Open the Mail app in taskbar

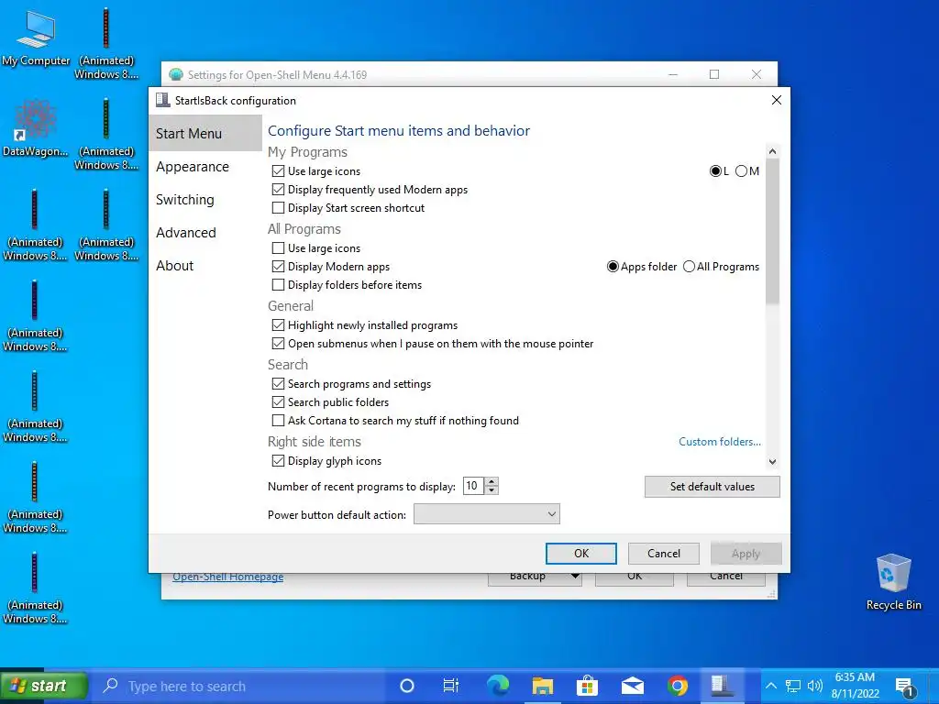click(633, 686)
